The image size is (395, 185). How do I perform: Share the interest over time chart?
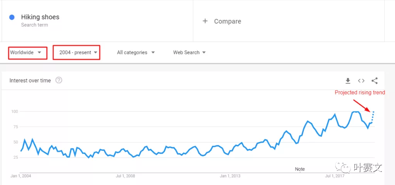(374, 81)
